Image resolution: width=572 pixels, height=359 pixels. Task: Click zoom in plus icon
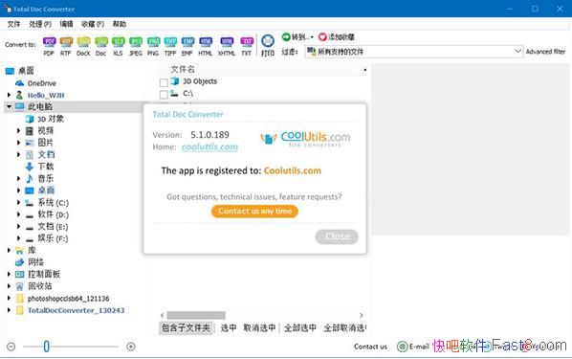tap(131, 347)
